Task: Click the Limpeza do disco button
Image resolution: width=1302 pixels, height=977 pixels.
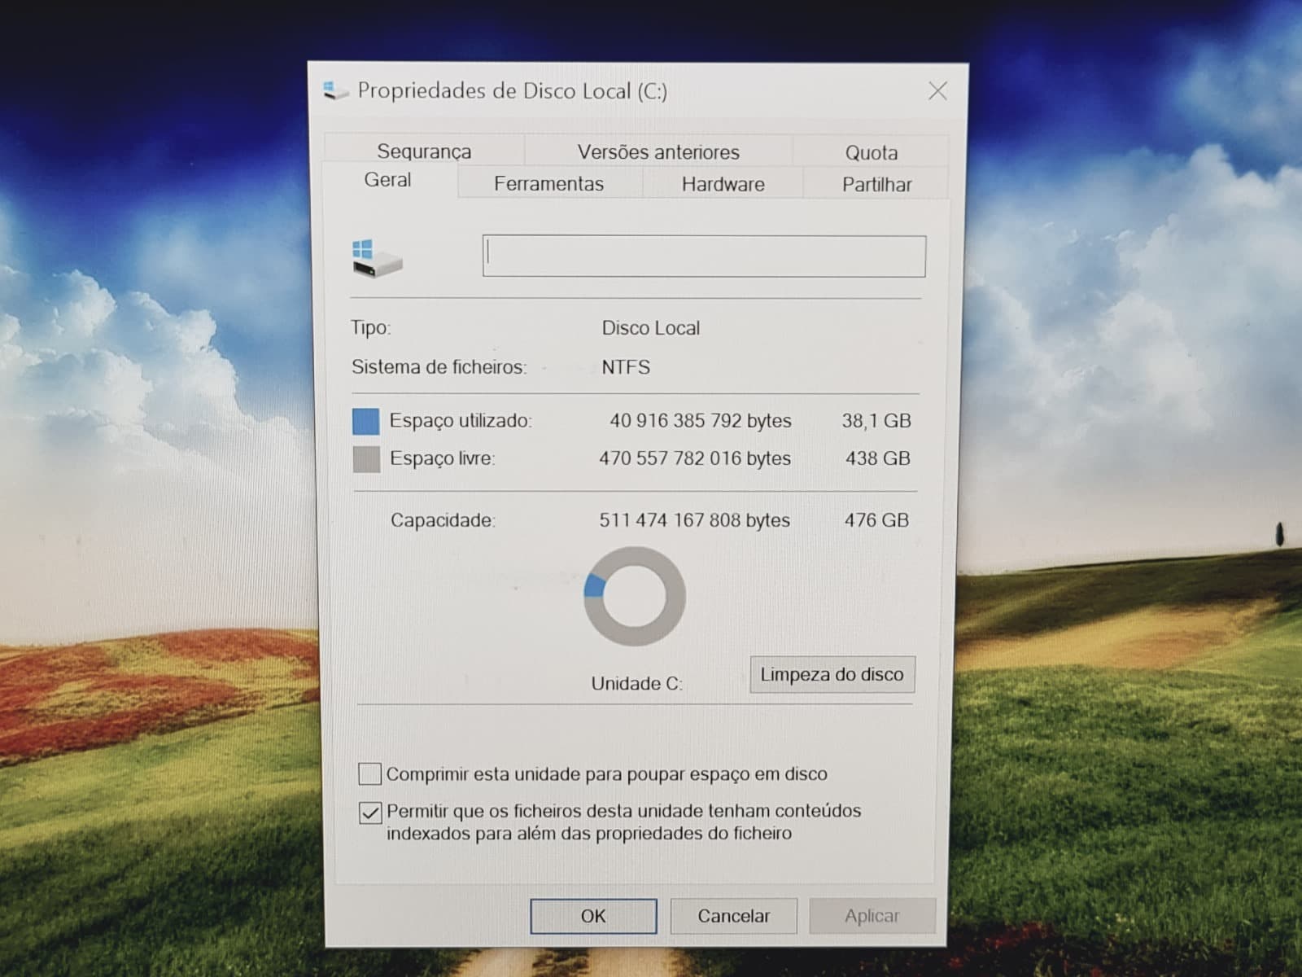Action: coord(832,674)
